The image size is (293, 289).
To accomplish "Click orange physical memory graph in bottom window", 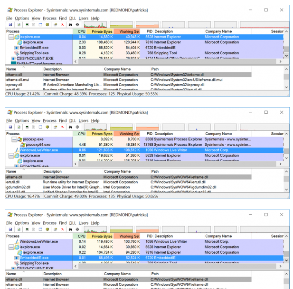I will (x=147, y=229).
